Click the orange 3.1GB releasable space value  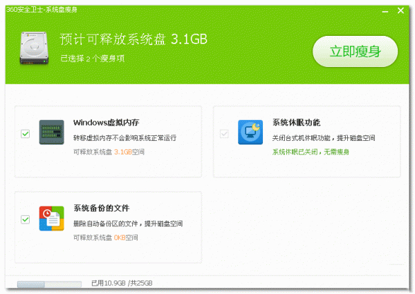122,151
